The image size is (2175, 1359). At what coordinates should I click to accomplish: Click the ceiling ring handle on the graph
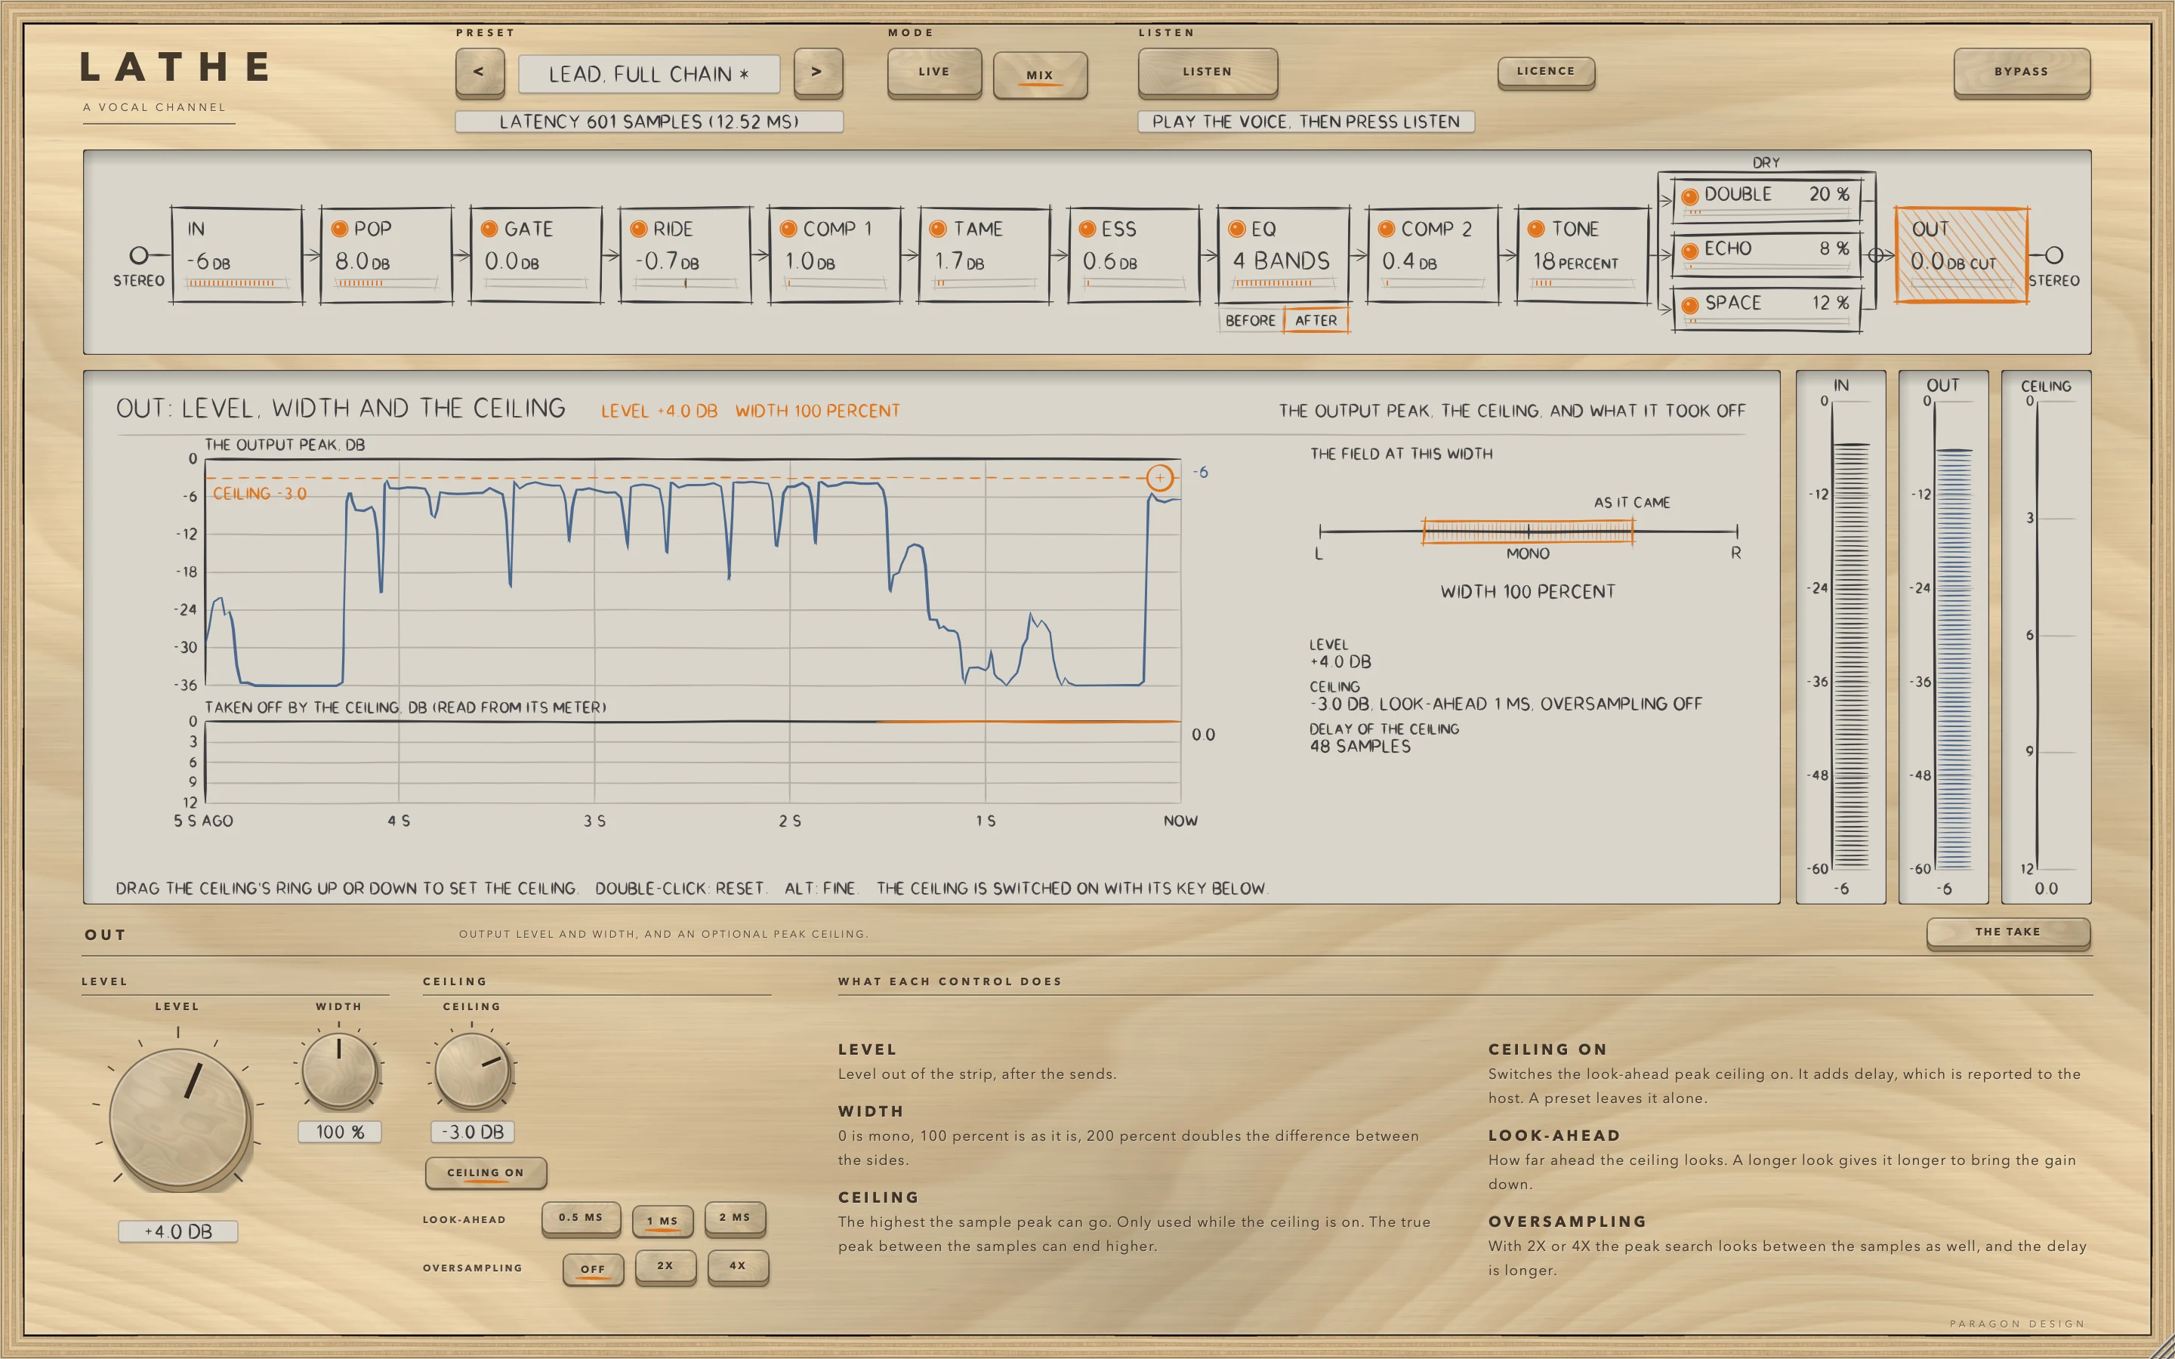(x=1159, y=477)
